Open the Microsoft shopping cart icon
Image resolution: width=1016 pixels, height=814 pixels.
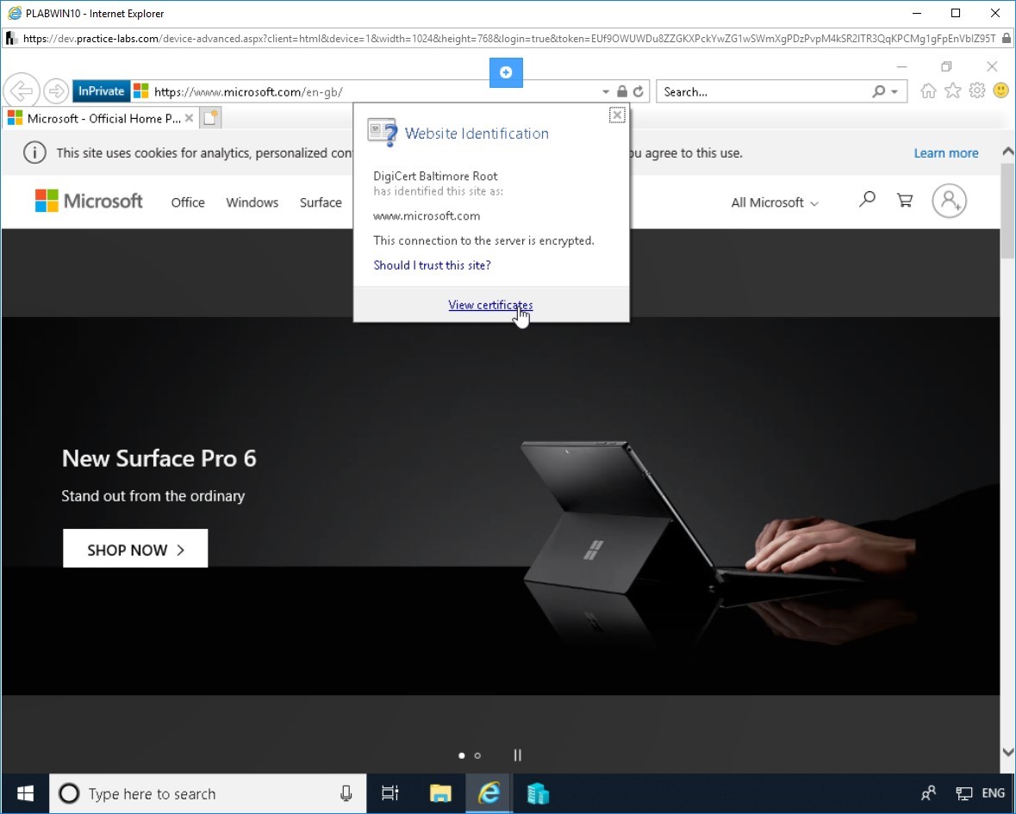point(905,200)
